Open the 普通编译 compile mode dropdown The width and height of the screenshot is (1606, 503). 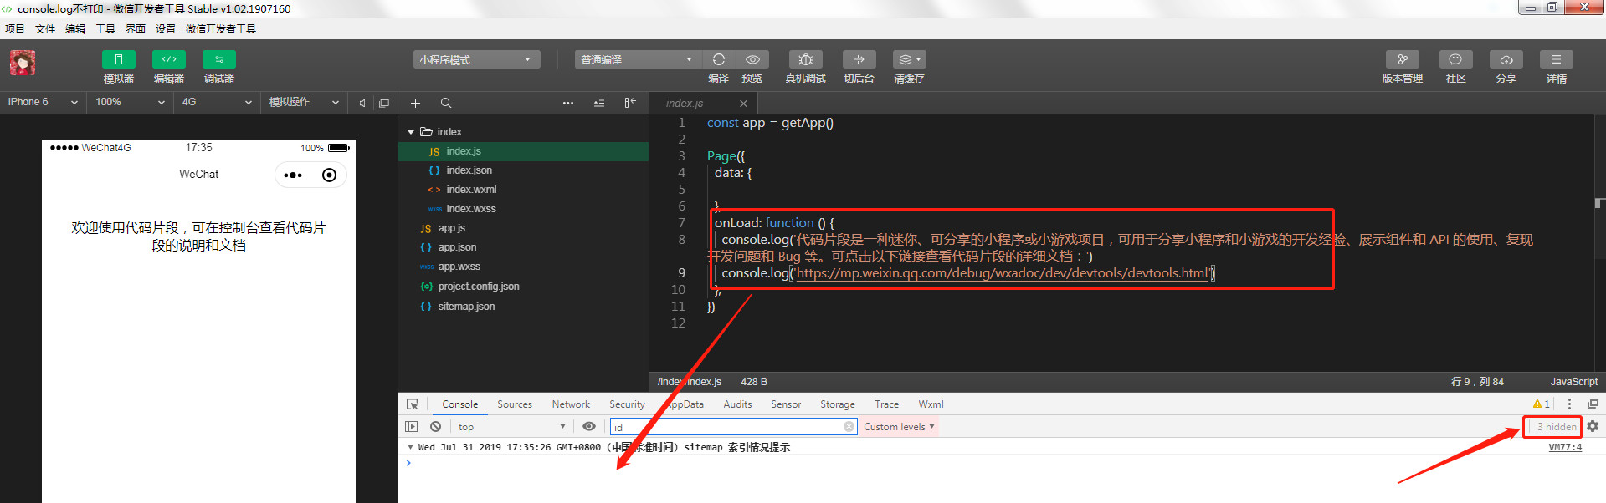coord(637,59)
